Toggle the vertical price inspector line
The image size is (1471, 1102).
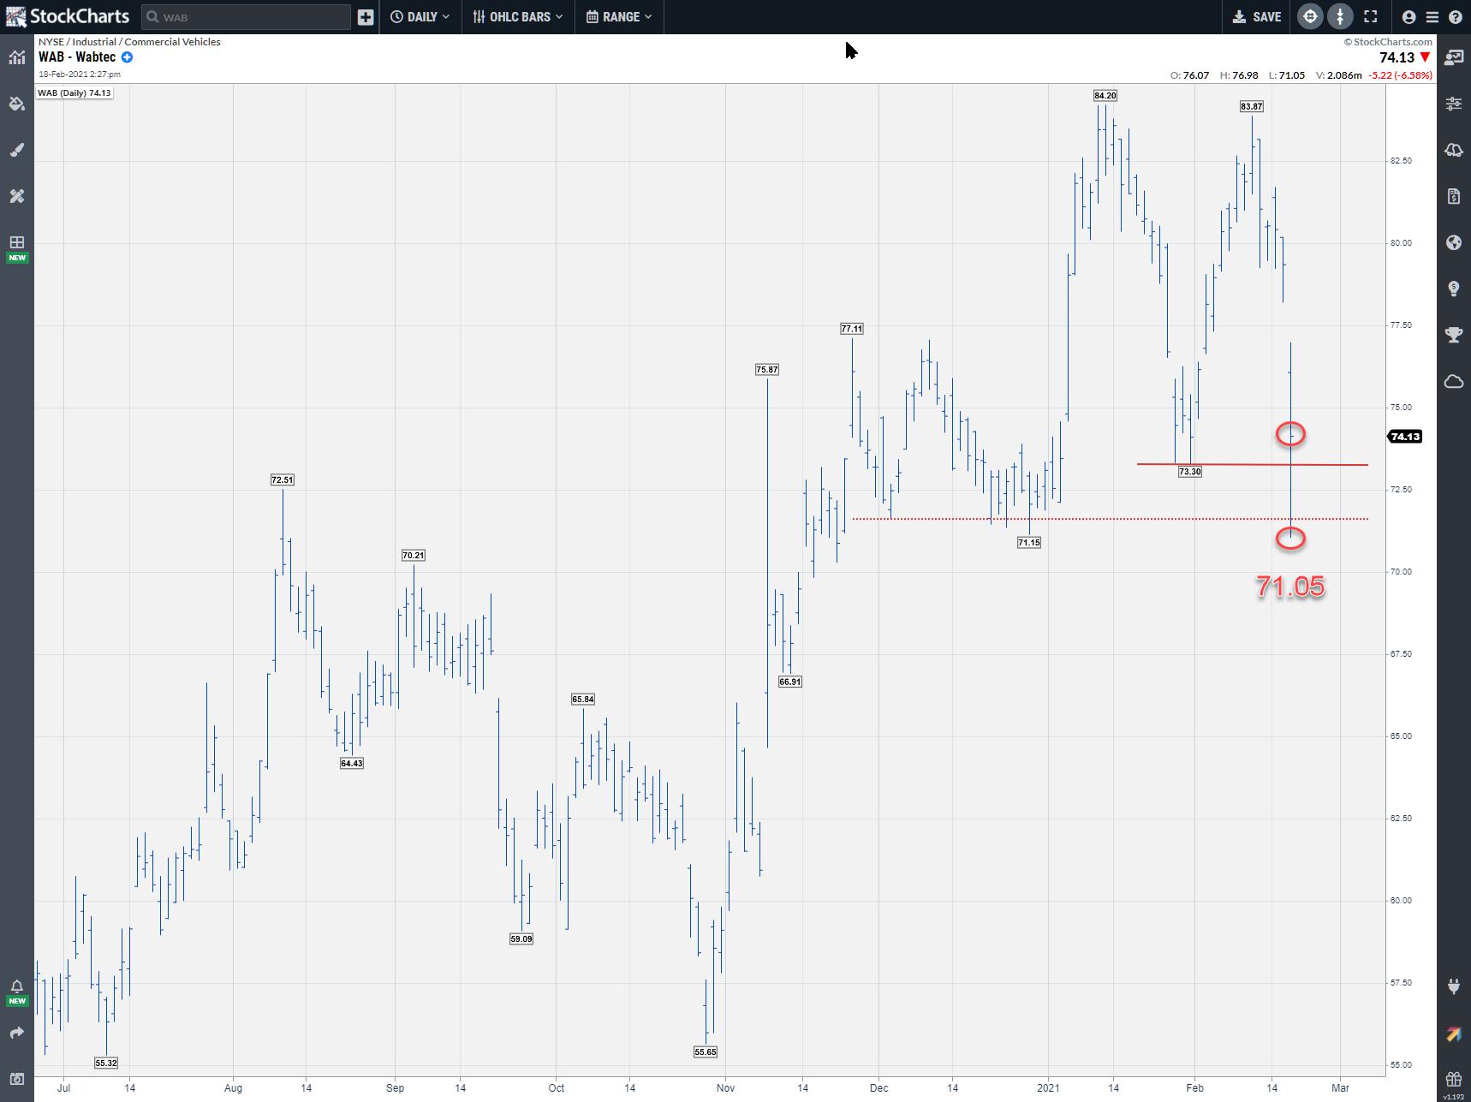coord(1340,16)
